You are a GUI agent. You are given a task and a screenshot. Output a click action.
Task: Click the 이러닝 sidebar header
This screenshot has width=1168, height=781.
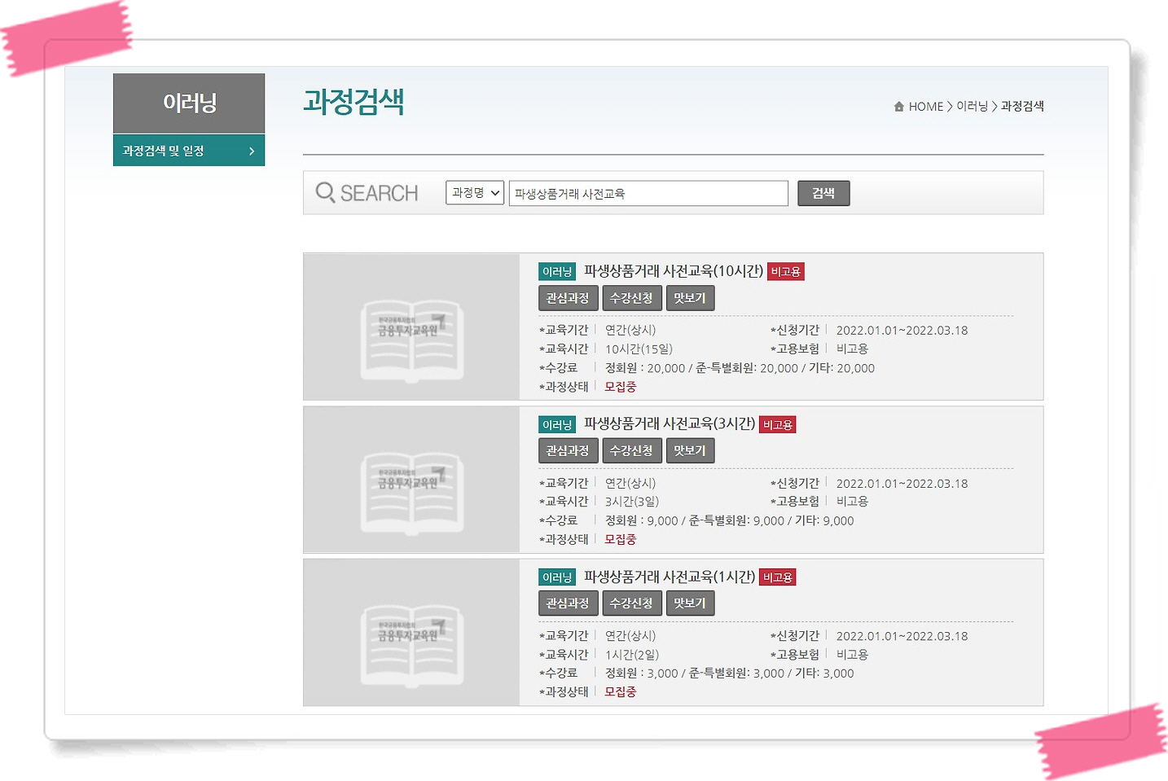[189, 103]
